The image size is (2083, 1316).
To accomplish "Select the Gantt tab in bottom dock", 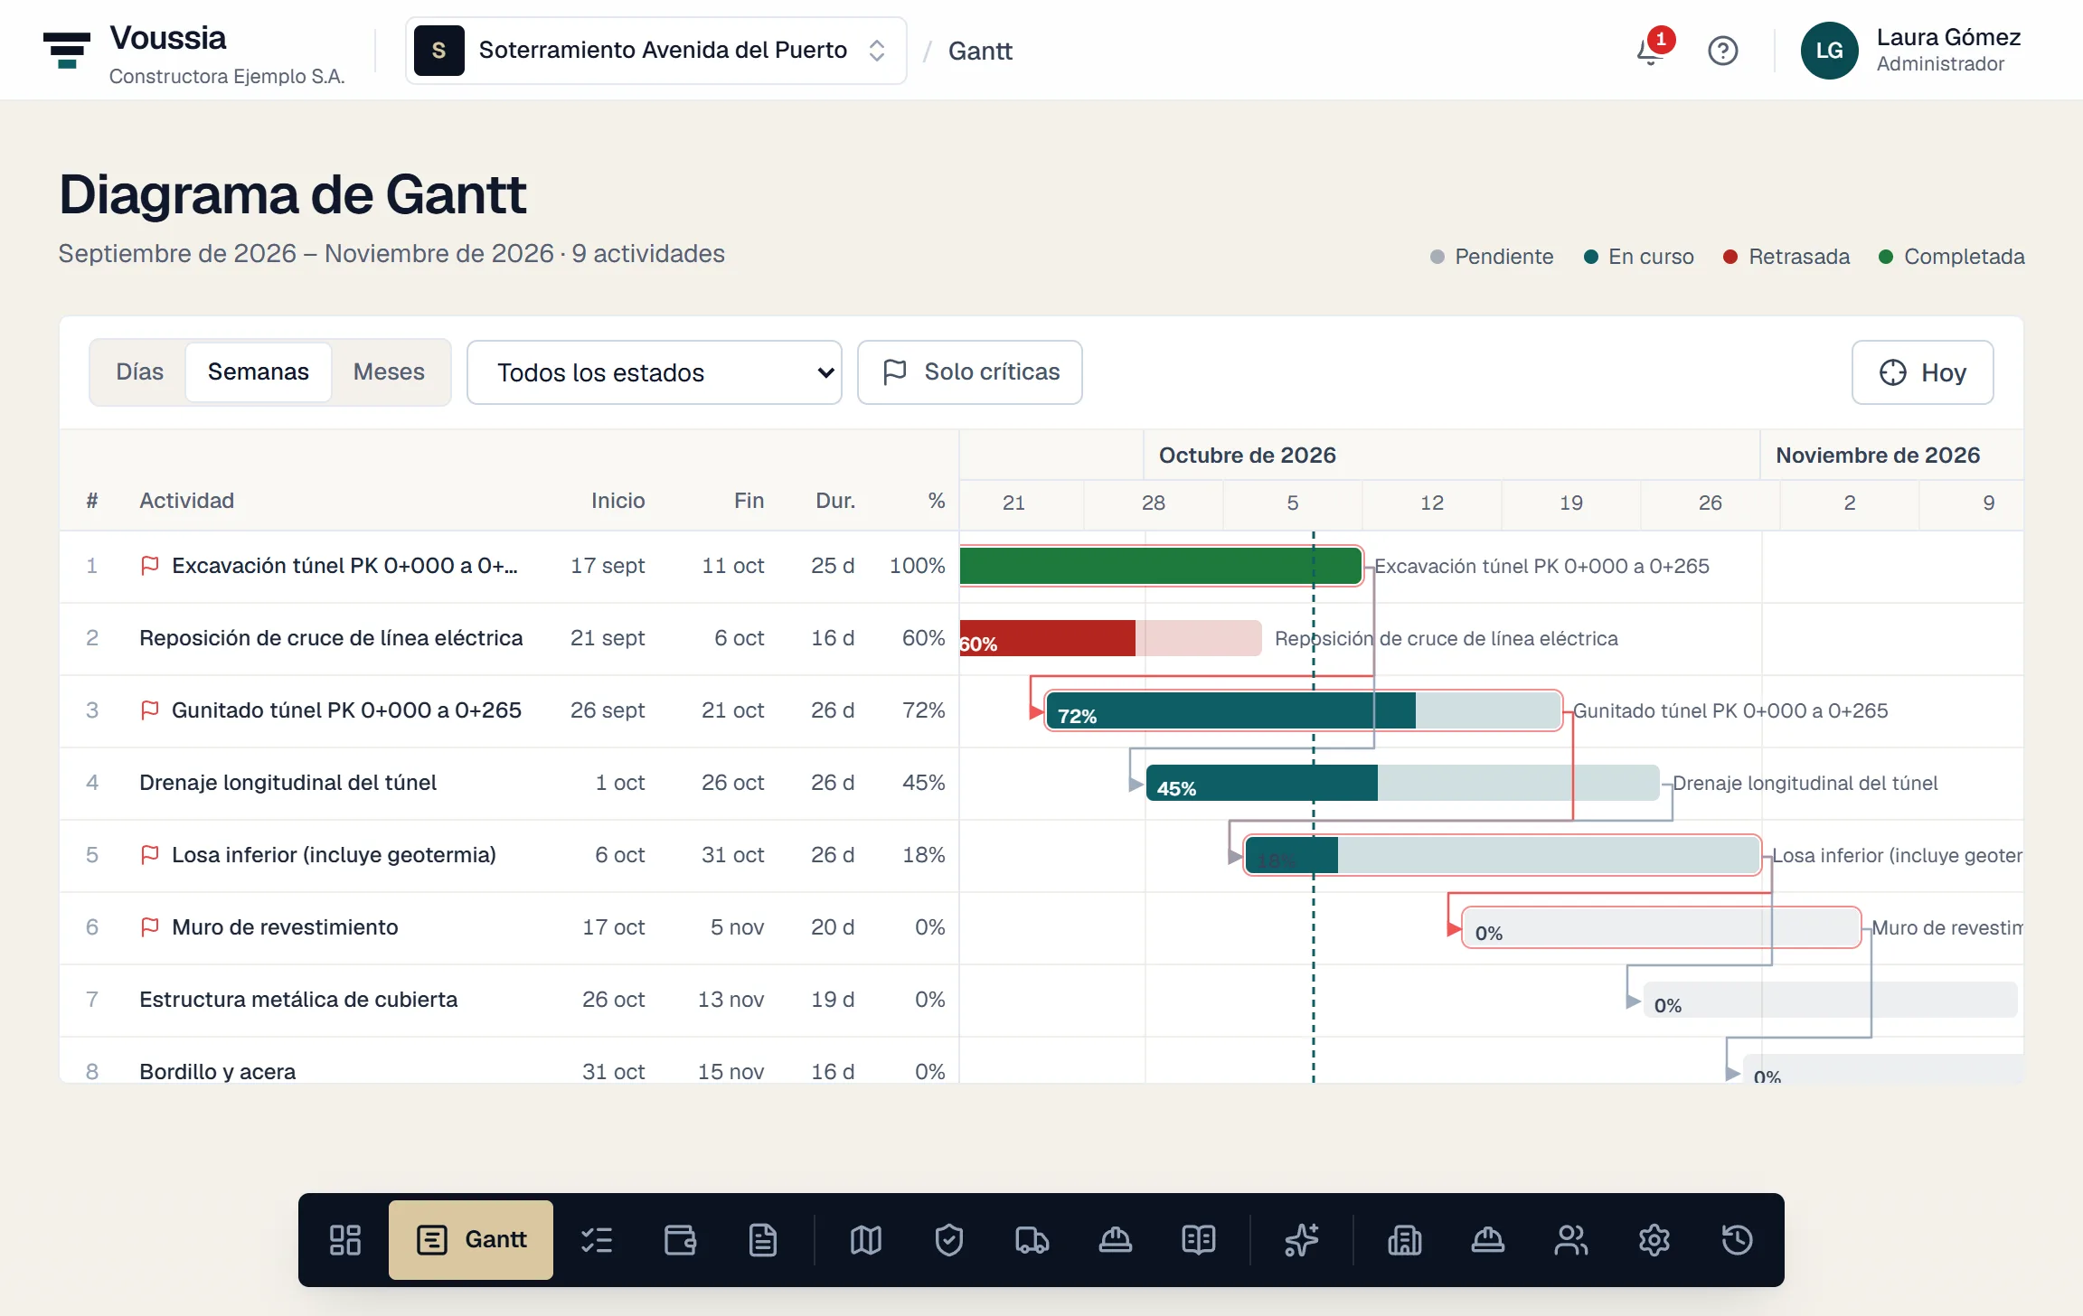I will pyautogui.click(x=471, y=1240).
